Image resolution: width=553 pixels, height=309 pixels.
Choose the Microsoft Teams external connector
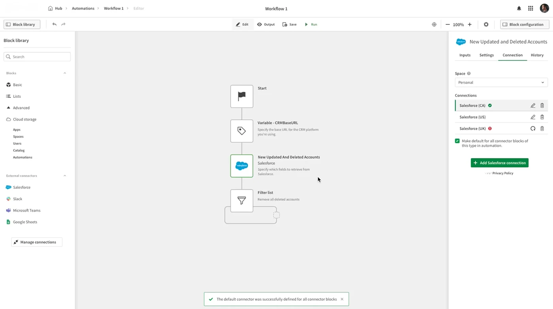pos(23,210)
